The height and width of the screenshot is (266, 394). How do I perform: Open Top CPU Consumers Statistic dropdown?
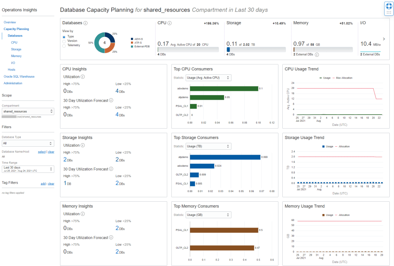(208, 78)
